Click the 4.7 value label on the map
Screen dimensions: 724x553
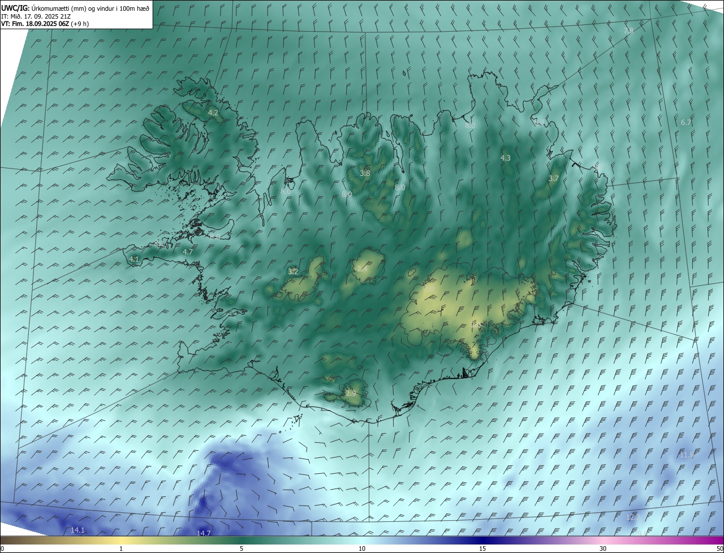tap(188, 252)
